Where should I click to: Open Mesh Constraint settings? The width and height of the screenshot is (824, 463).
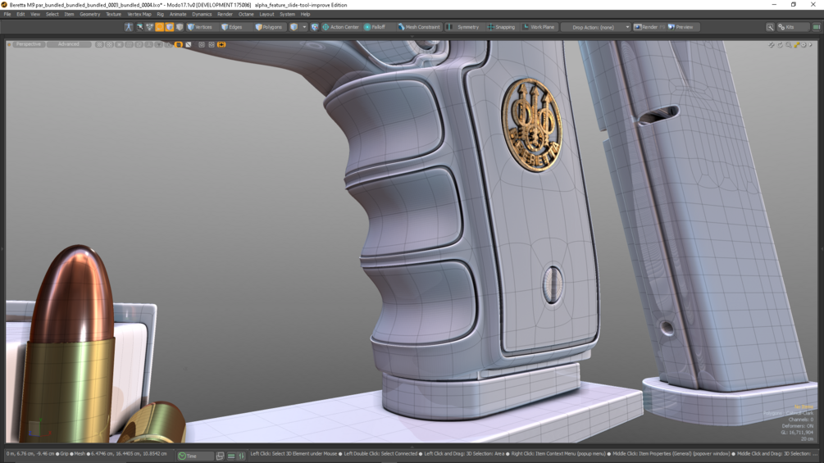pos(419,27)
